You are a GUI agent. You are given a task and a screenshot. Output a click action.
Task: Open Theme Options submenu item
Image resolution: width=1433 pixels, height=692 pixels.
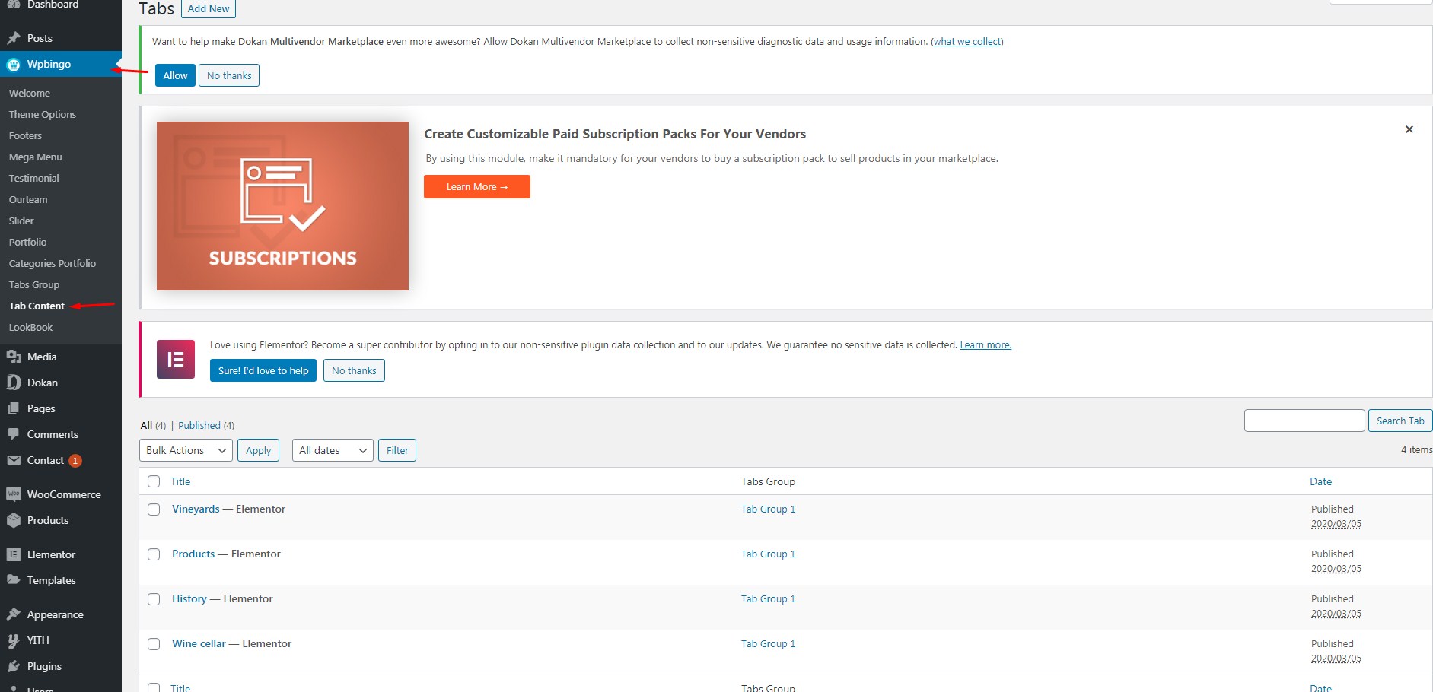click(x=43, y=114)
